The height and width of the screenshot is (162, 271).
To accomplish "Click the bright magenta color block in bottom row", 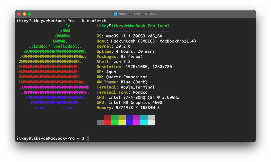I will coord(137,123).
